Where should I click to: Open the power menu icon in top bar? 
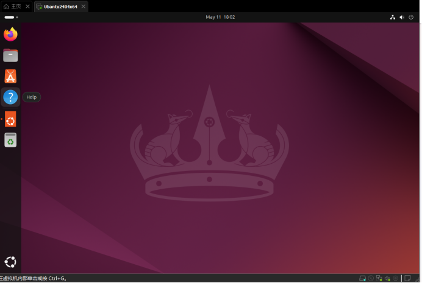[x=411, y=17]
